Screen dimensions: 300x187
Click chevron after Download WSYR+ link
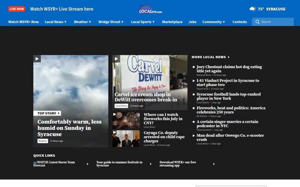(214, 164)
